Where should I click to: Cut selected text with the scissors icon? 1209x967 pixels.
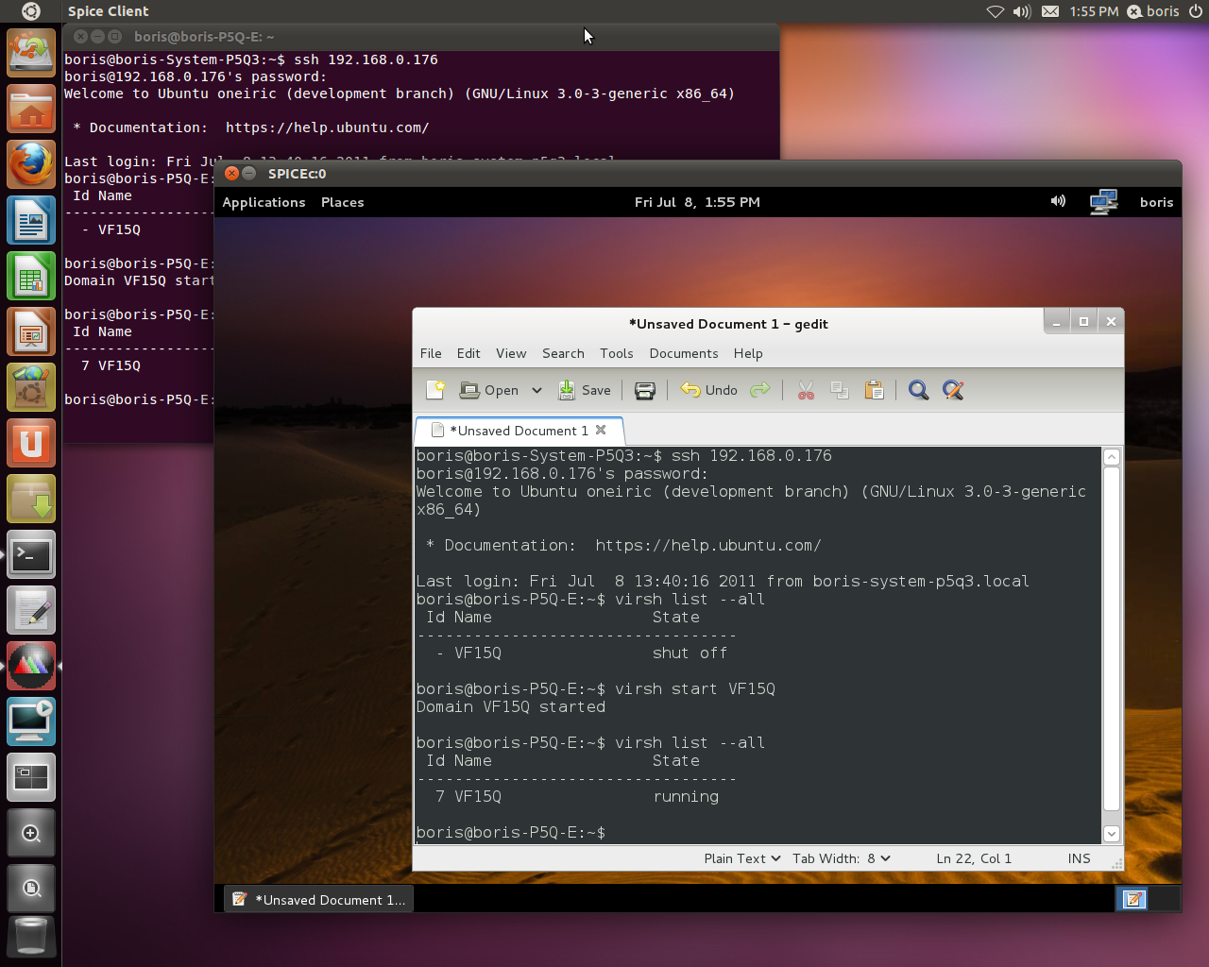(x=806, y=390)
